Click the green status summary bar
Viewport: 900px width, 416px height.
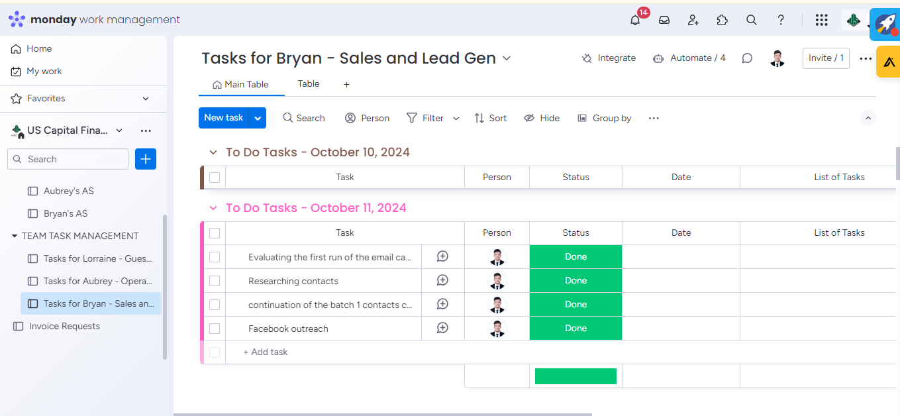tap(575, 376)
